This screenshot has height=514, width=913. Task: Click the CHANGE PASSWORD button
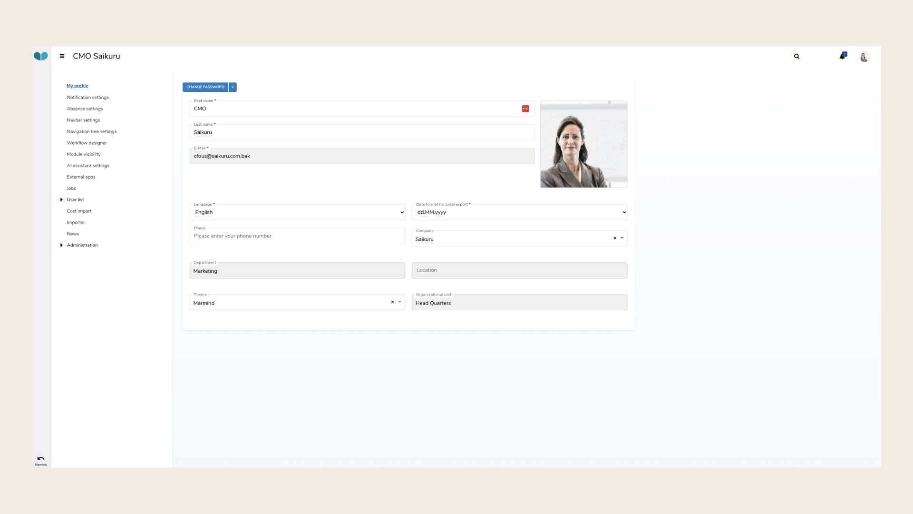click(205, 87)
